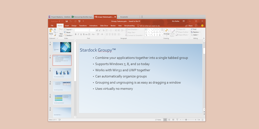Click the Notes button in status bar
This screenshot has width=259, height=129.
pos(158,120)
